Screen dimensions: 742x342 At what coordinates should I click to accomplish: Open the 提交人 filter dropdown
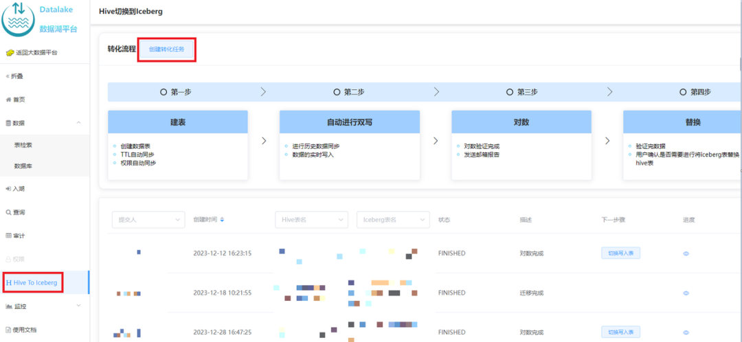pos(148,220)
